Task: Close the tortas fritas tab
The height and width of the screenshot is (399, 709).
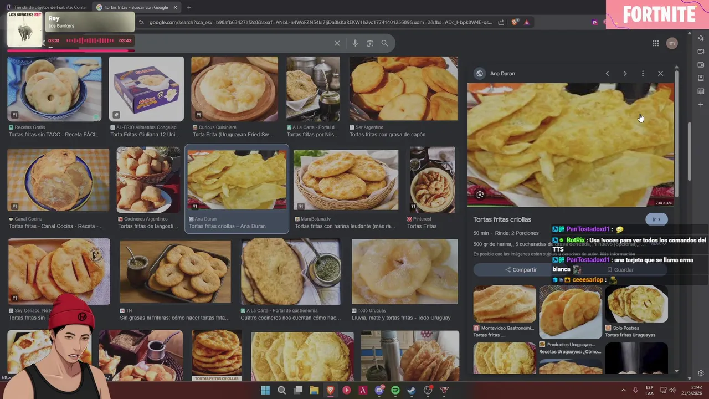Action: tap(176, 7)
